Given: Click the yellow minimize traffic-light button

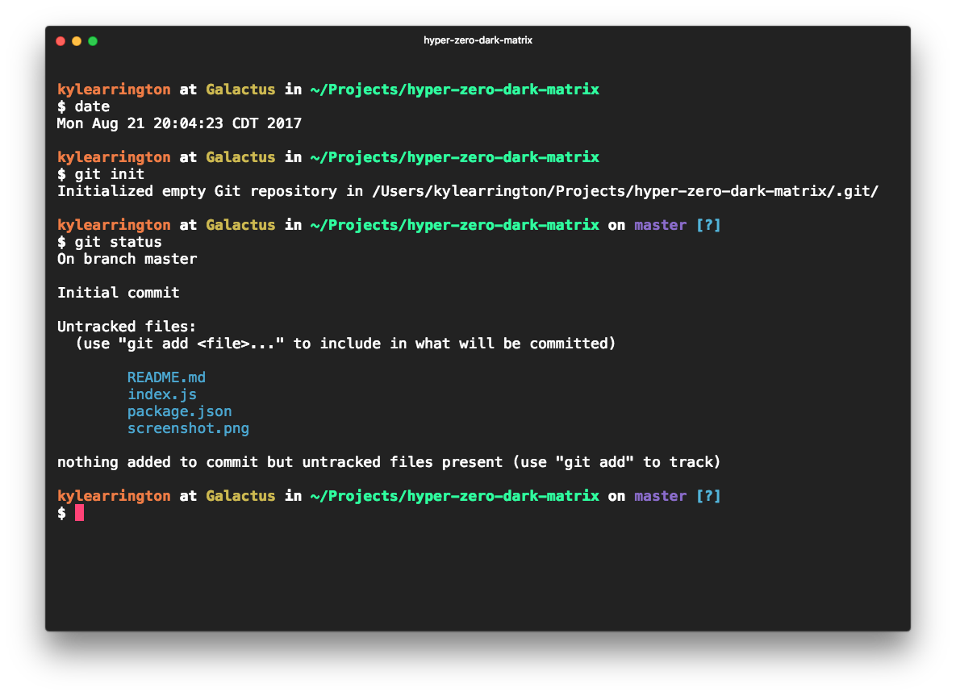Looking at the screenshot, I should tap(77, 40).
